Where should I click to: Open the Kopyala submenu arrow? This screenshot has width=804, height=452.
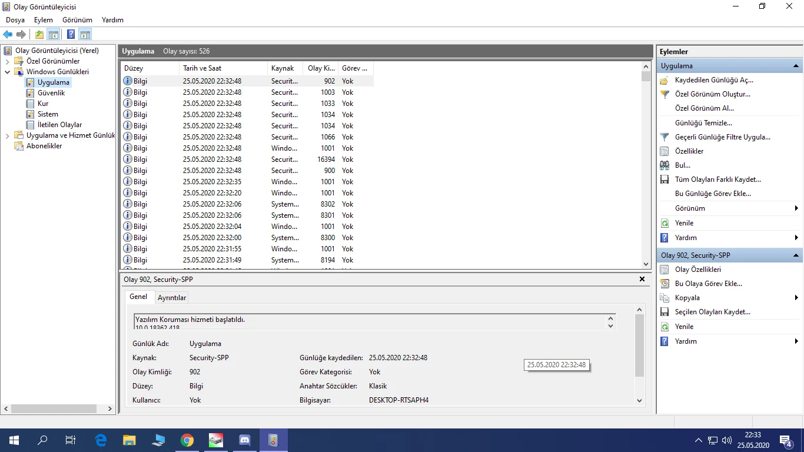click(796, 298)
